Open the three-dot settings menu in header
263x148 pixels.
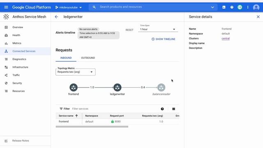pos(248,7)
